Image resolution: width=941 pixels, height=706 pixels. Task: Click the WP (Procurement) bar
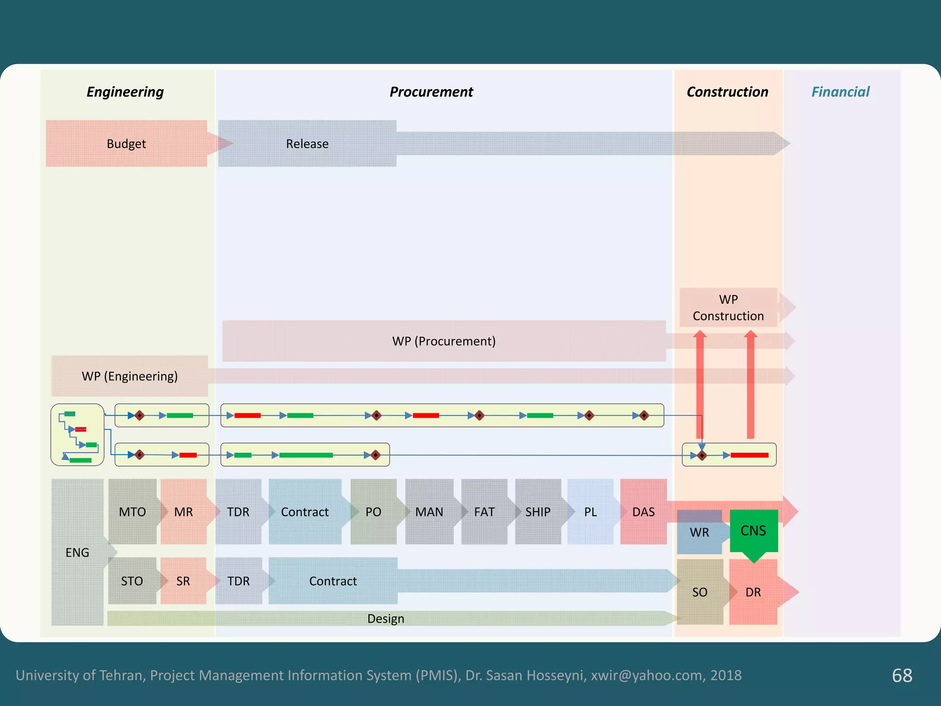click(x=443, y=341)
